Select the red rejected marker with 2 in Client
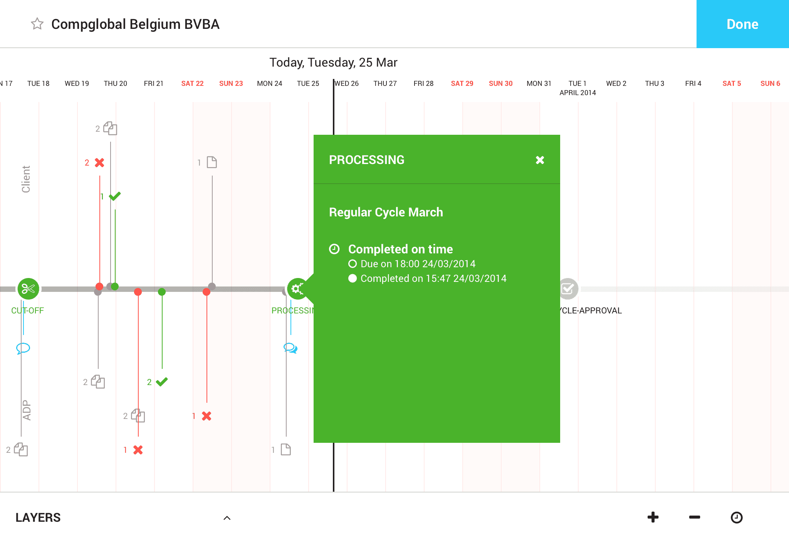 (99, 162)
